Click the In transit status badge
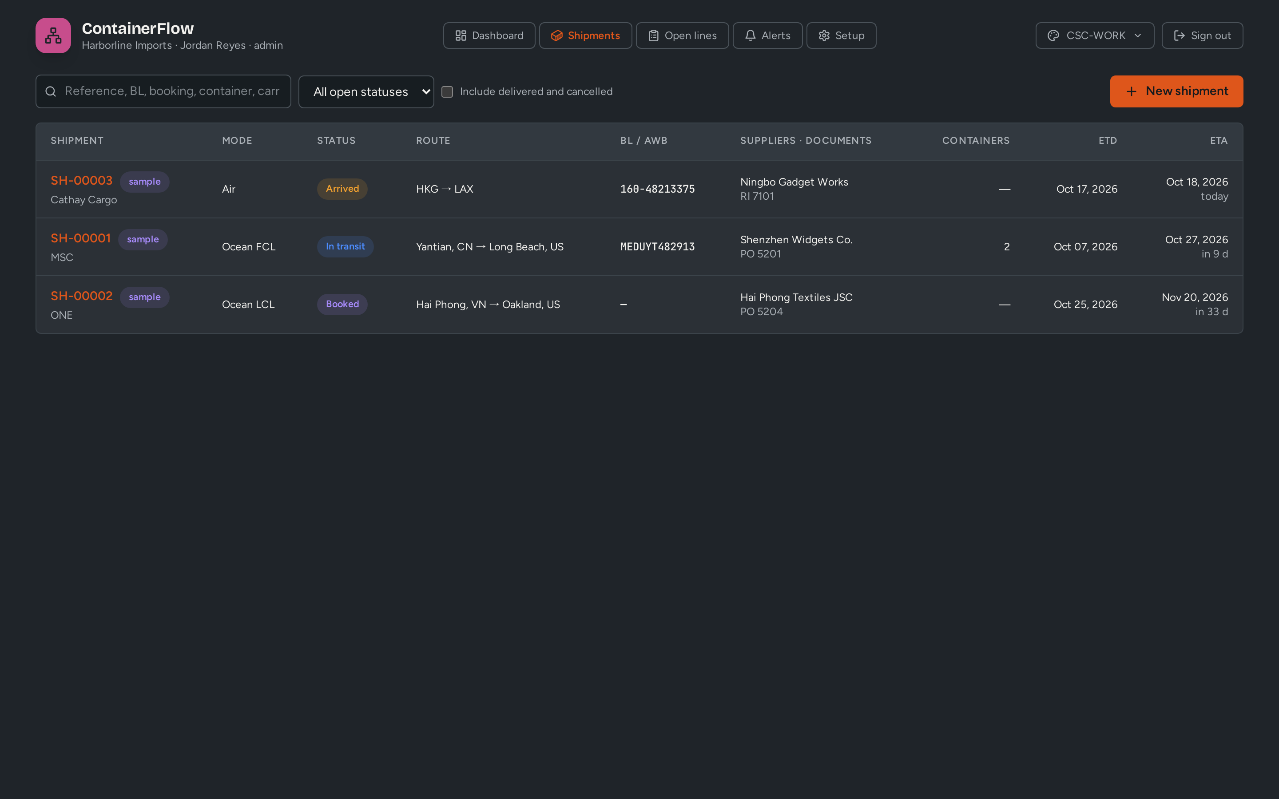 point(345,246)
